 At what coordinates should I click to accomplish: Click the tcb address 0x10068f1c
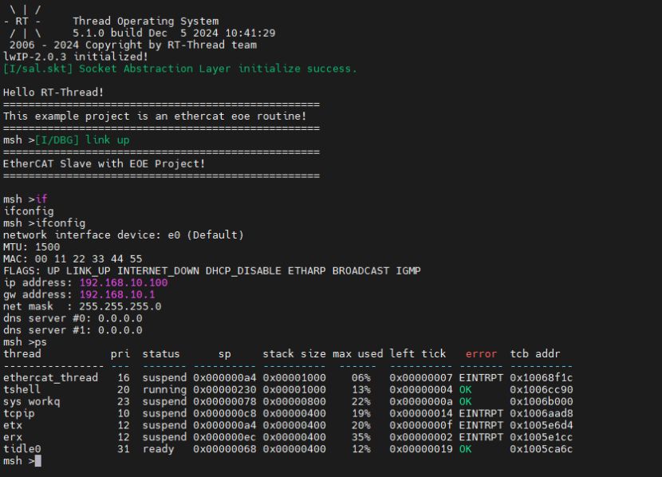(x=541, y=377)
